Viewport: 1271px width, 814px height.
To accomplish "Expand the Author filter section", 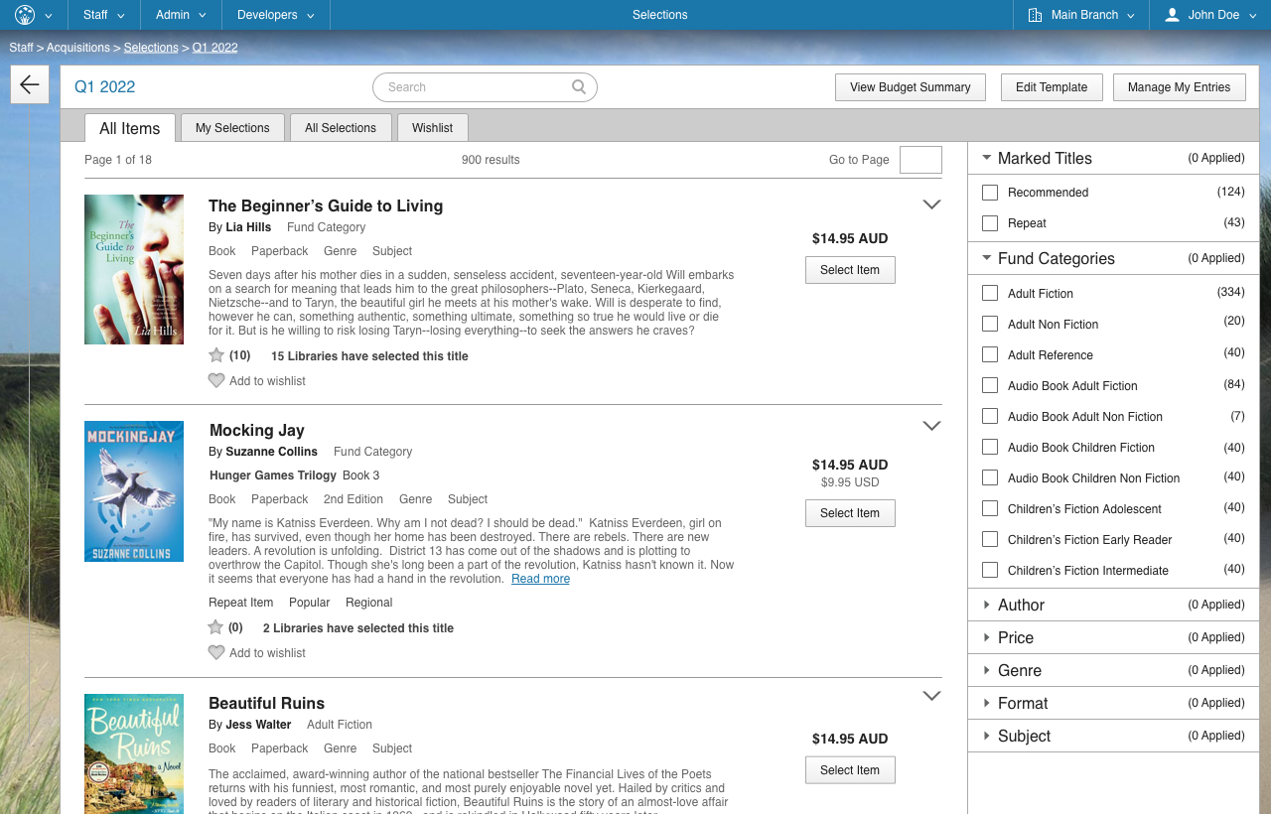I will click(x=986, y=605).
